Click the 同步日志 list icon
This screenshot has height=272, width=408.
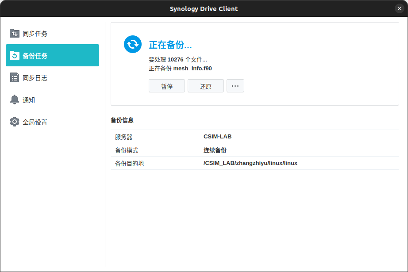tap(15, 77)
